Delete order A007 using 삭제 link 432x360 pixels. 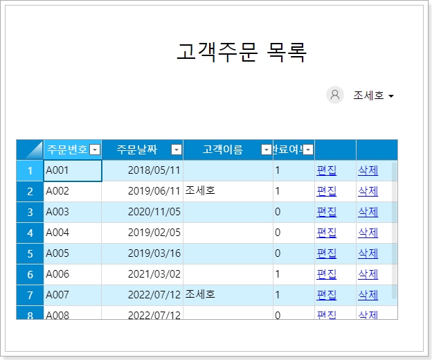[368, 295]
